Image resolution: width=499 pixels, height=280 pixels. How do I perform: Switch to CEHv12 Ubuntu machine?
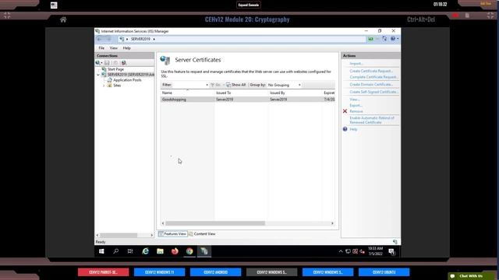384,272
